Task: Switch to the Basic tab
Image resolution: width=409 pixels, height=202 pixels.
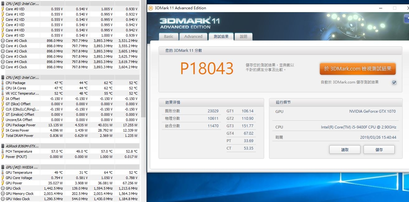Action: pyautogui.click(x=169, y=37)
